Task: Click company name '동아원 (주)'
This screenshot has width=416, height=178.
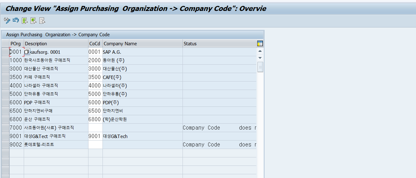Action: pos(113,60)
